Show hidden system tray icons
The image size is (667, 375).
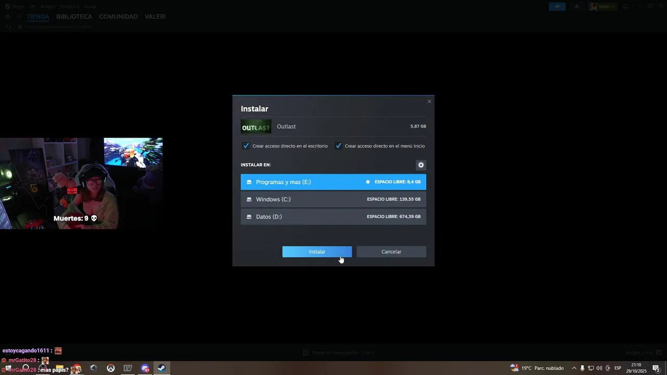574,368
